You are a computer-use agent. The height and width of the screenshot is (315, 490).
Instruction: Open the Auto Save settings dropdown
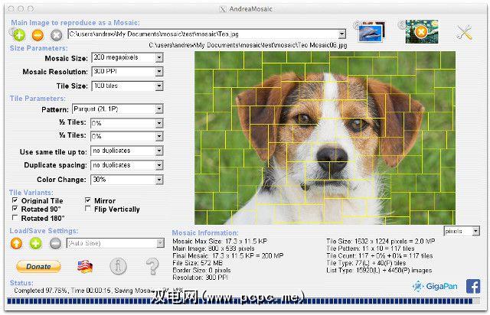click(x=160, y=243)
